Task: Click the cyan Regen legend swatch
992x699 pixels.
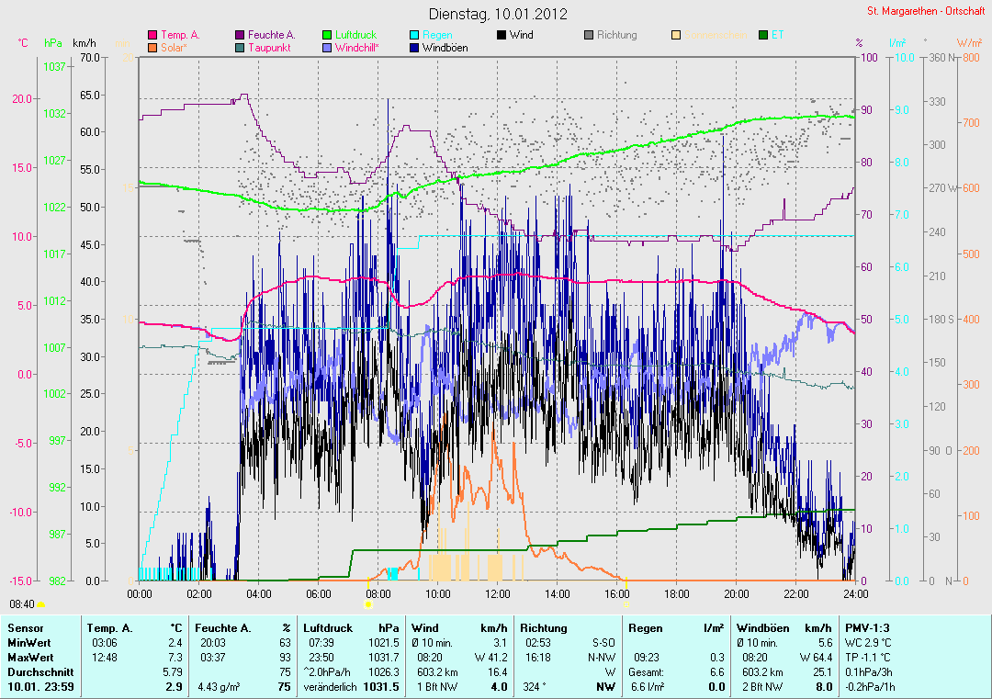Action: [x=414, y=36]
